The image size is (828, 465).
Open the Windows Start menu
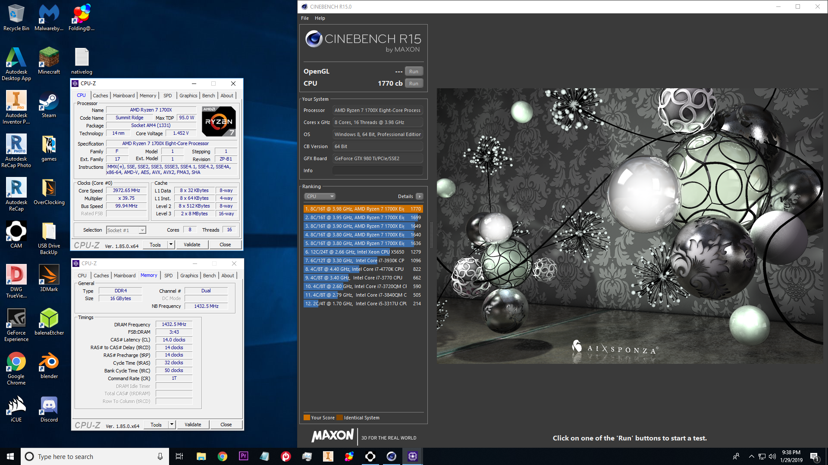pos(10,456)
